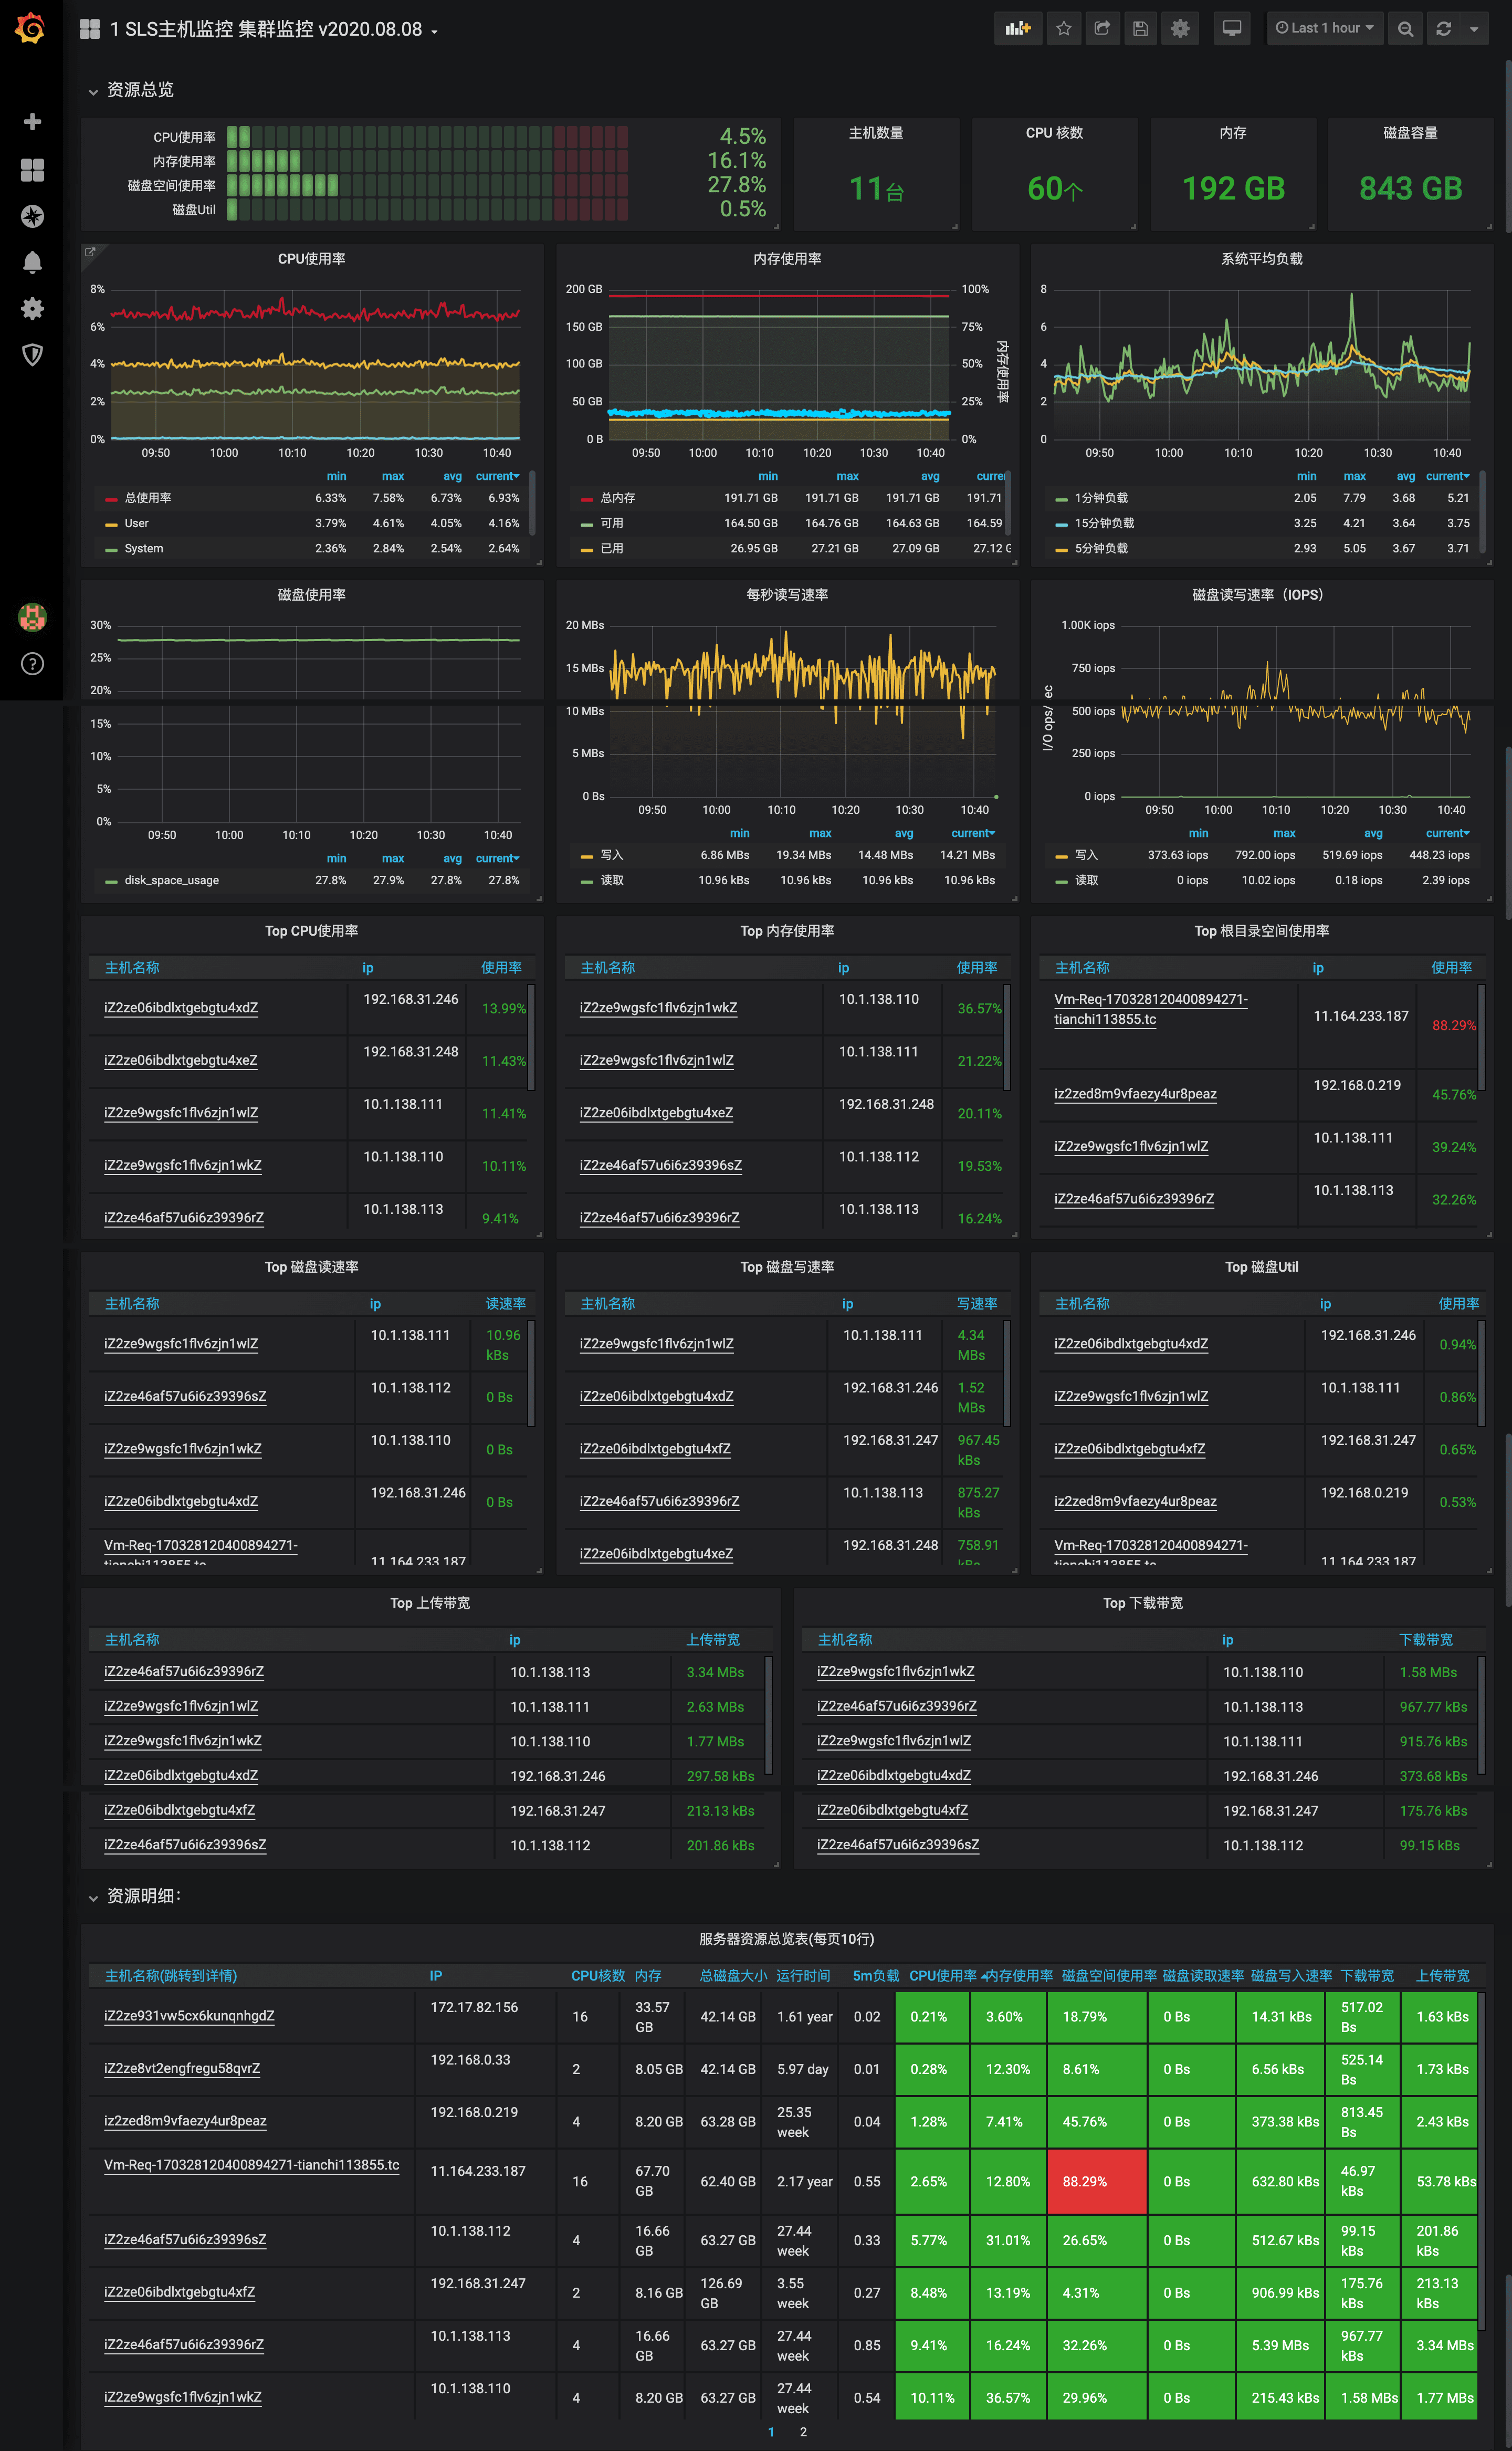
Task: Open the Alerting bell in sidebar
Action: (32, 262)
